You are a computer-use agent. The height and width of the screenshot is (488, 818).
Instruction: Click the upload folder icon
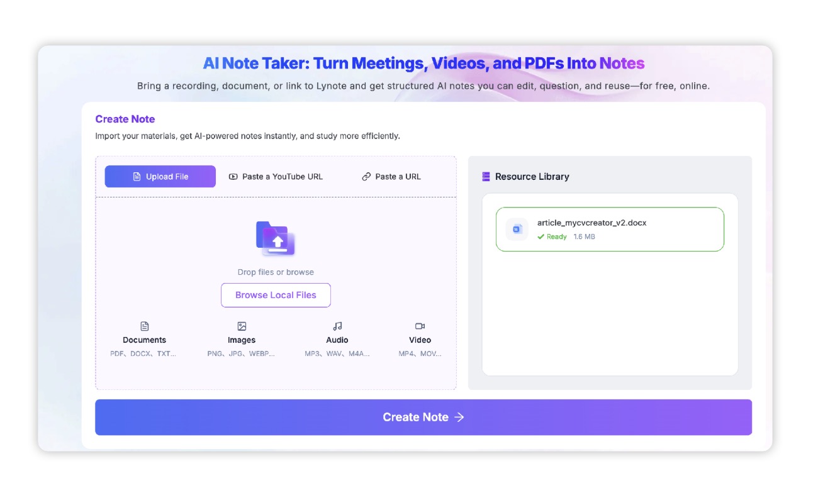point(276,238)
